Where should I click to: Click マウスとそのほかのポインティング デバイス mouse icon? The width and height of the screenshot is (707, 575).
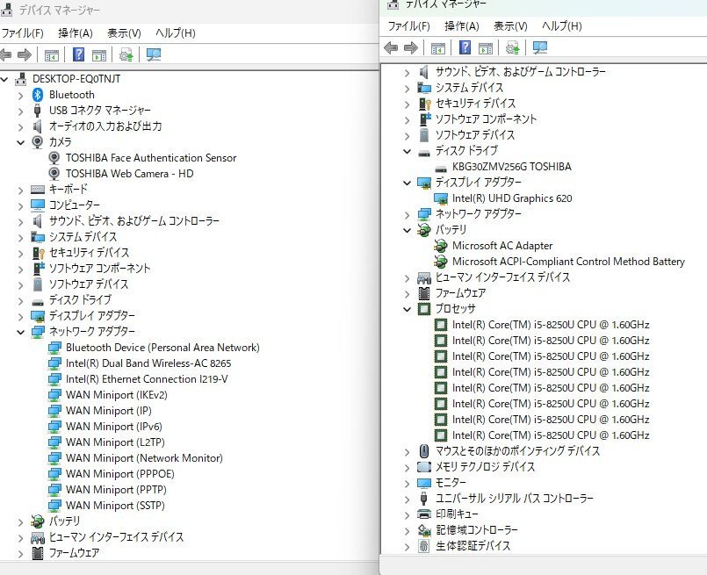click(424, 450)
